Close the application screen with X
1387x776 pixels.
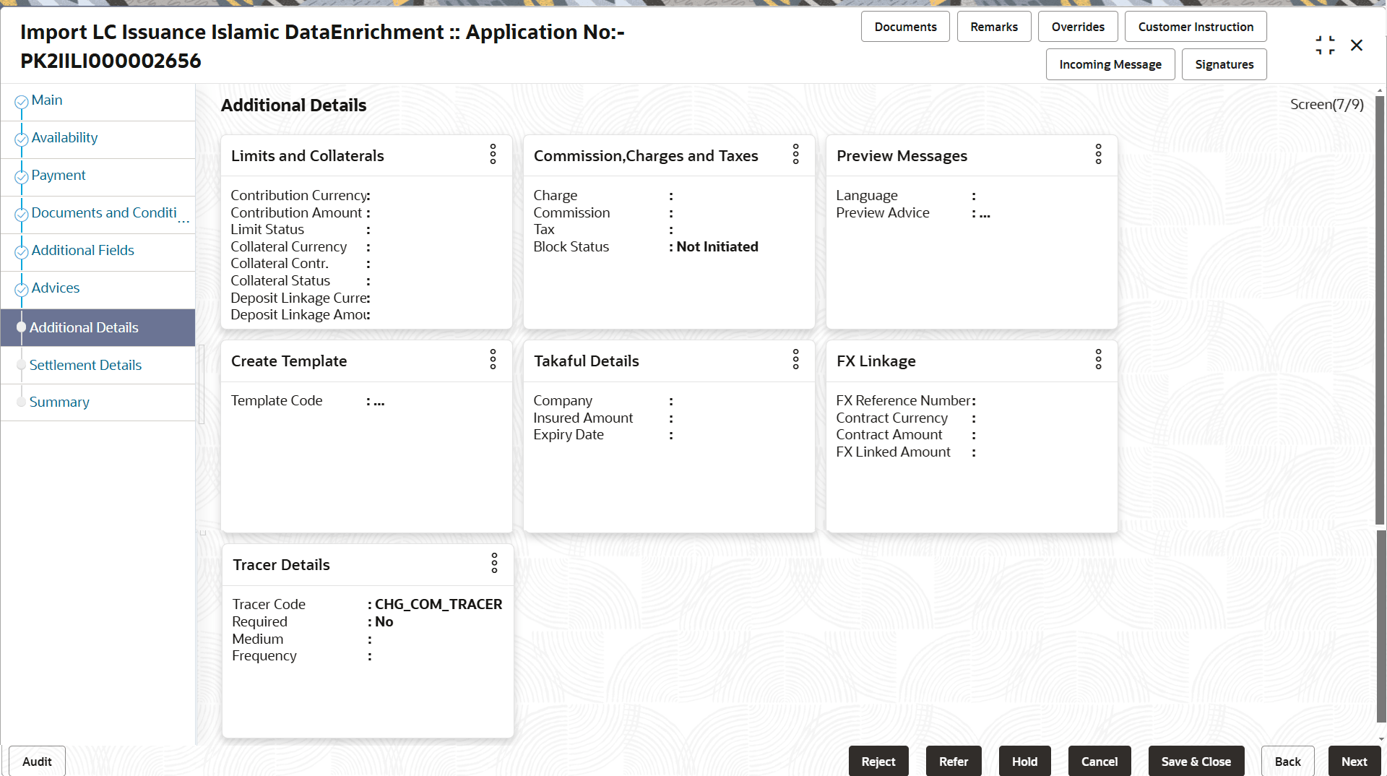(x=1357, y=46)
